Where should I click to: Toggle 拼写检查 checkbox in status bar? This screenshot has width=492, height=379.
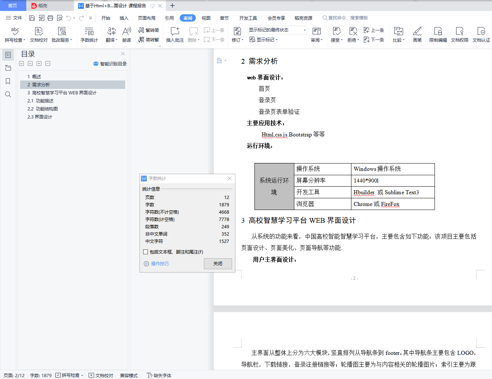[x=58, y=375]
